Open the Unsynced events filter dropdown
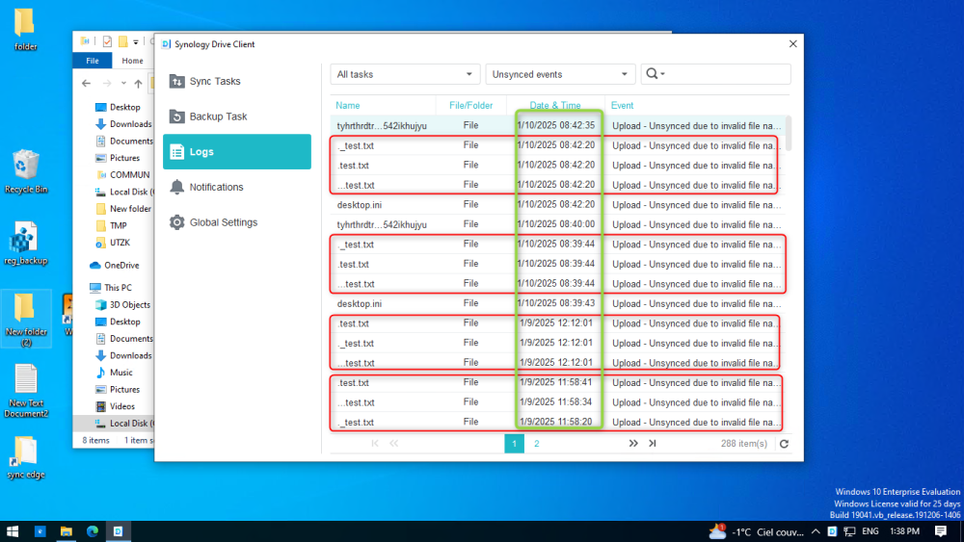The image size is (964, 542). pyautogui.click(x=560, y=74)
